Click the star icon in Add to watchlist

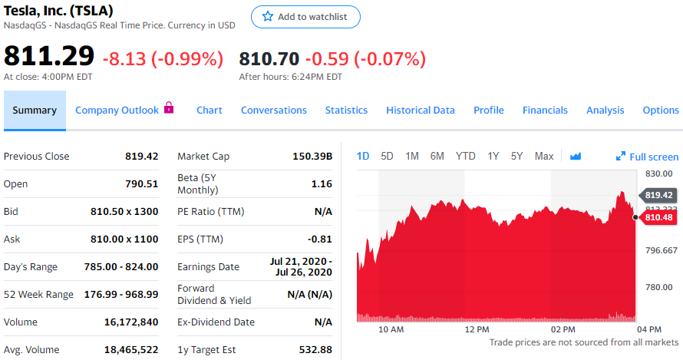click(x=268, y=17)
